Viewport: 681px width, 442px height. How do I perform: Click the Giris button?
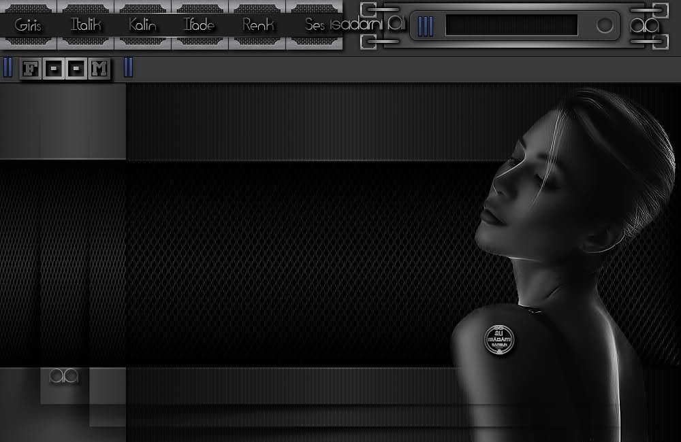pyautogui.click(x=28, y=25)
